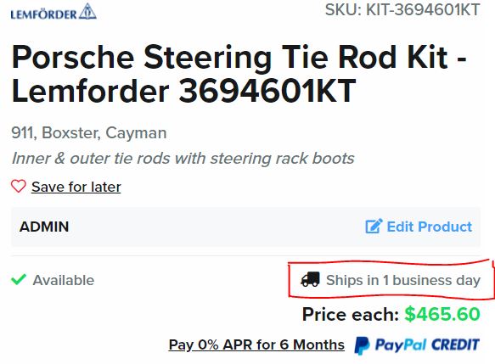Click the Lemforder brand logo
Image resolution: width=495 pixels, height=364 pixels.
[x=53, y=12]
